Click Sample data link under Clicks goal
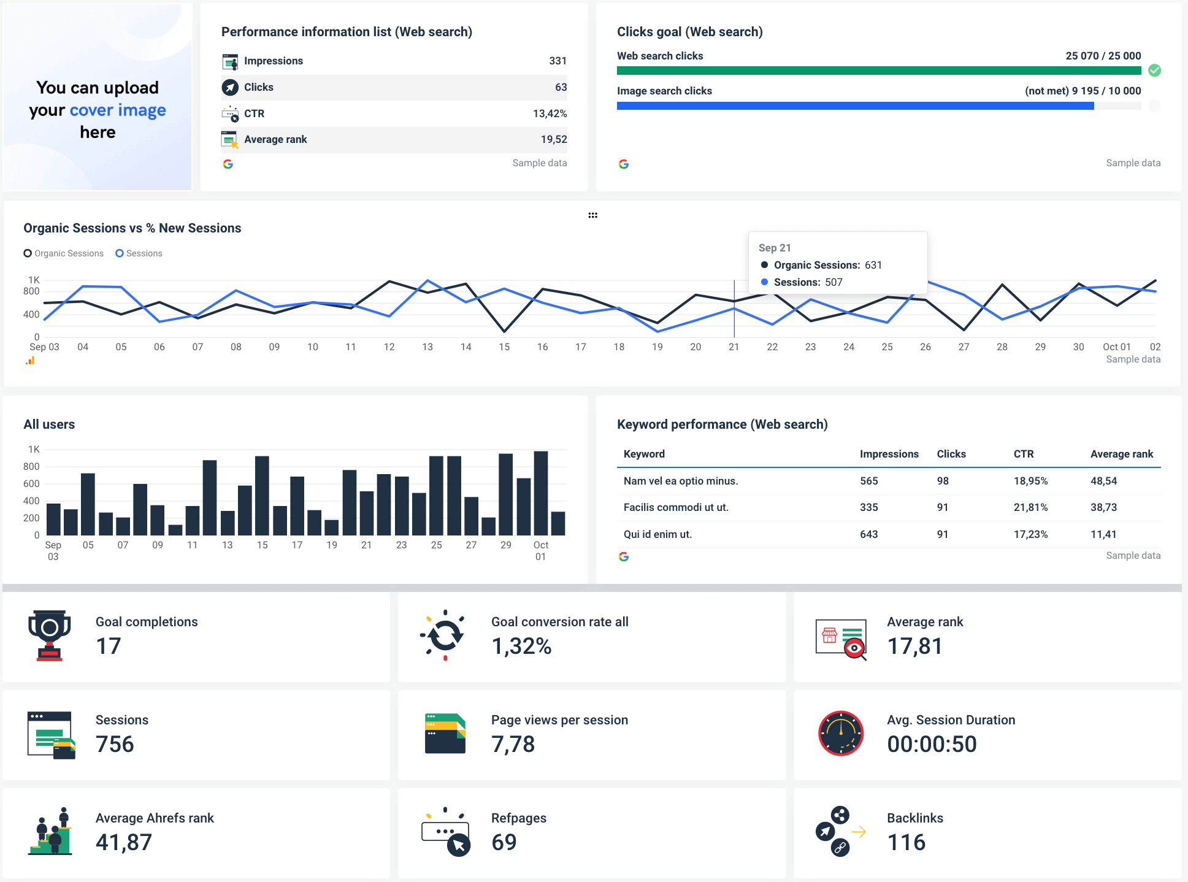Viewport: 1188px width, 882px height. tap(1133, 163)
